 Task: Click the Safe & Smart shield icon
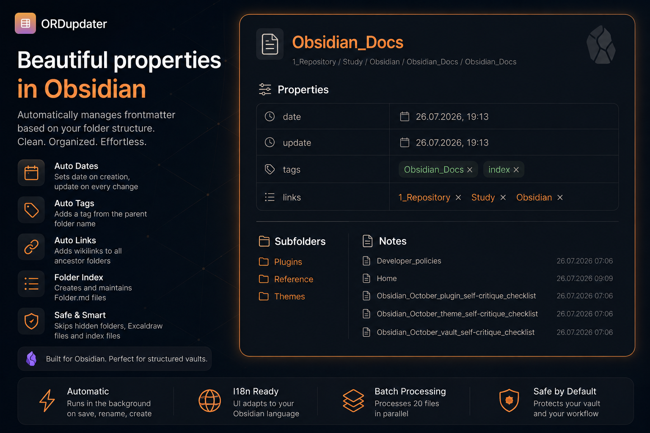[31, 321]
